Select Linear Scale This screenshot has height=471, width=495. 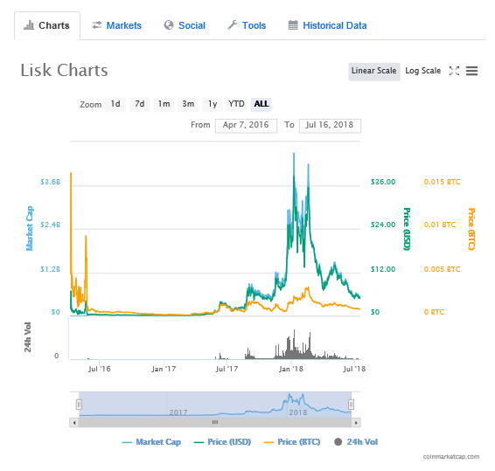point(374,71)
